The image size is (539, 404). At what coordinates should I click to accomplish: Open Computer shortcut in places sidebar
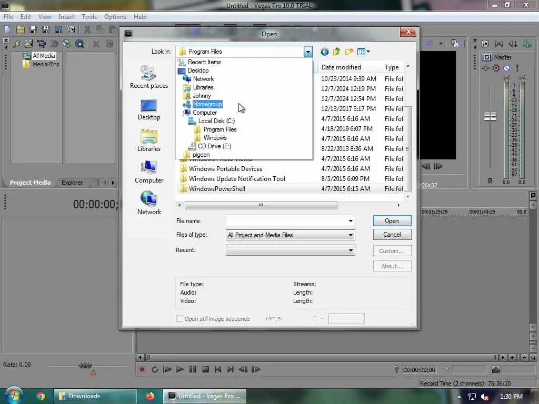149,172
